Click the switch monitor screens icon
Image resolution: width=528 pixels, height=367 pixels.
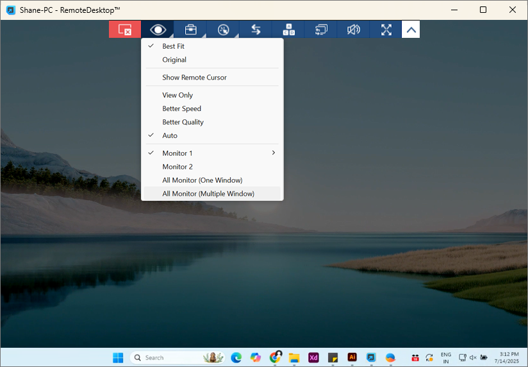321,30
